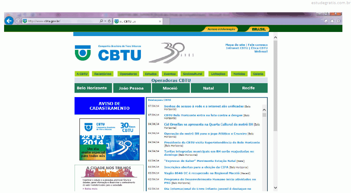Screen dimensions: 351x193
Task: Click the Destaques list scrollbar thumb
Action: [264, 115]
